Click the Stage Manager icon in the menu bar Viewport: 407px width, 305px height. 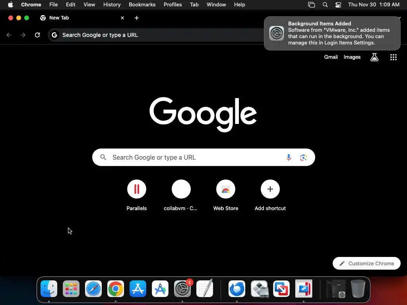click(312, 5)
